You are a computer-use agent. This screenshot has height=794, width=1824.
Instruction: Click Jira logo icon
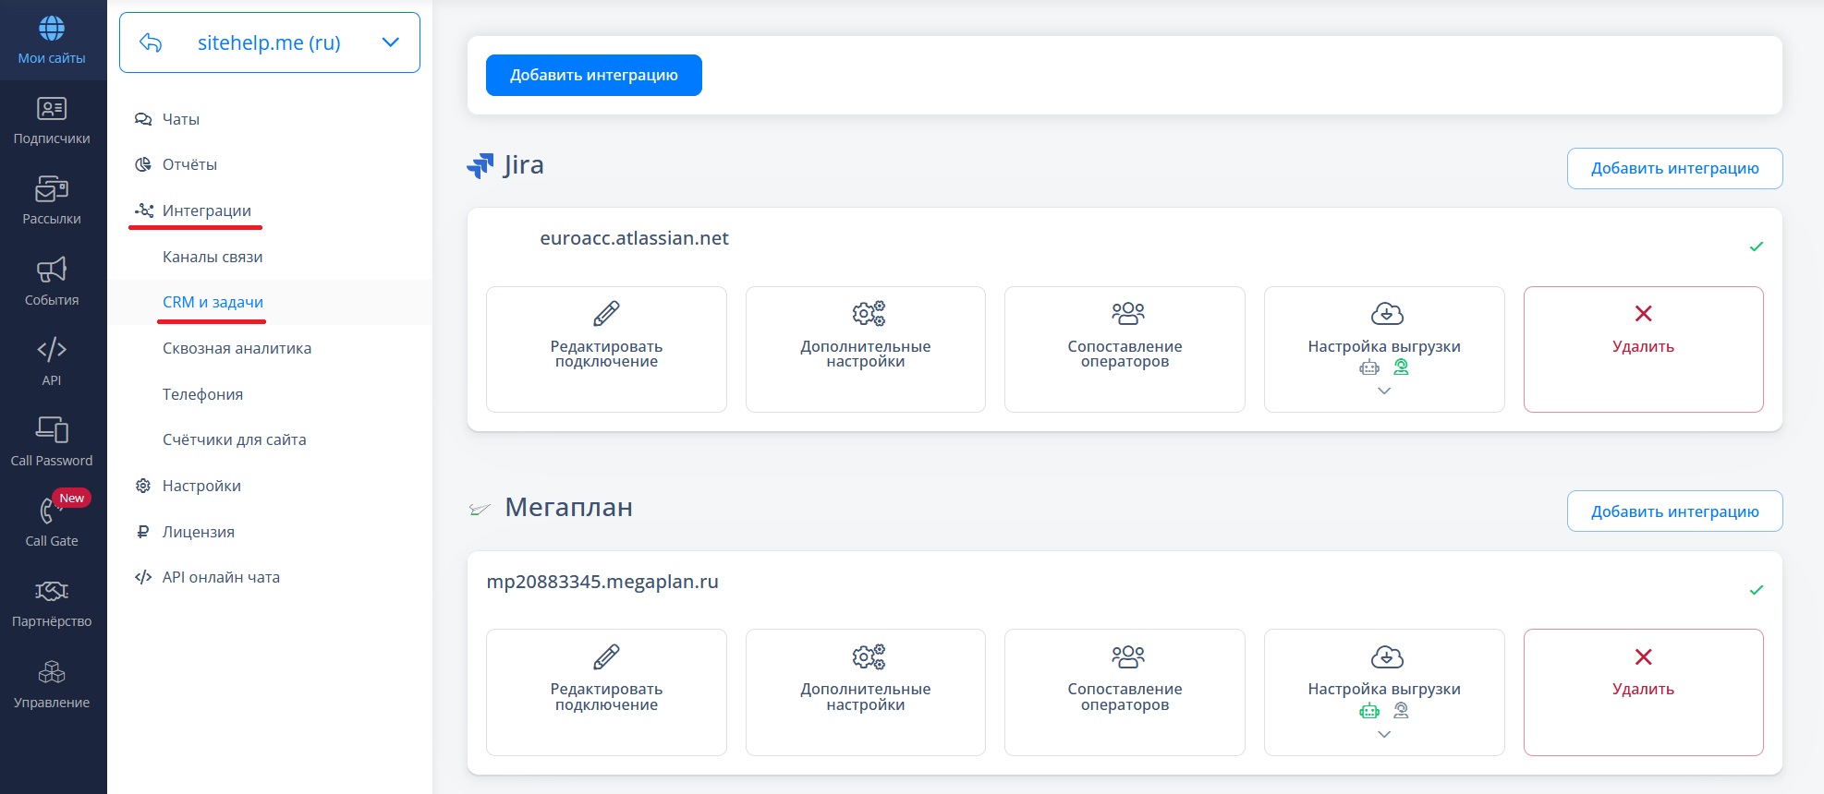[x=480, y=165]
